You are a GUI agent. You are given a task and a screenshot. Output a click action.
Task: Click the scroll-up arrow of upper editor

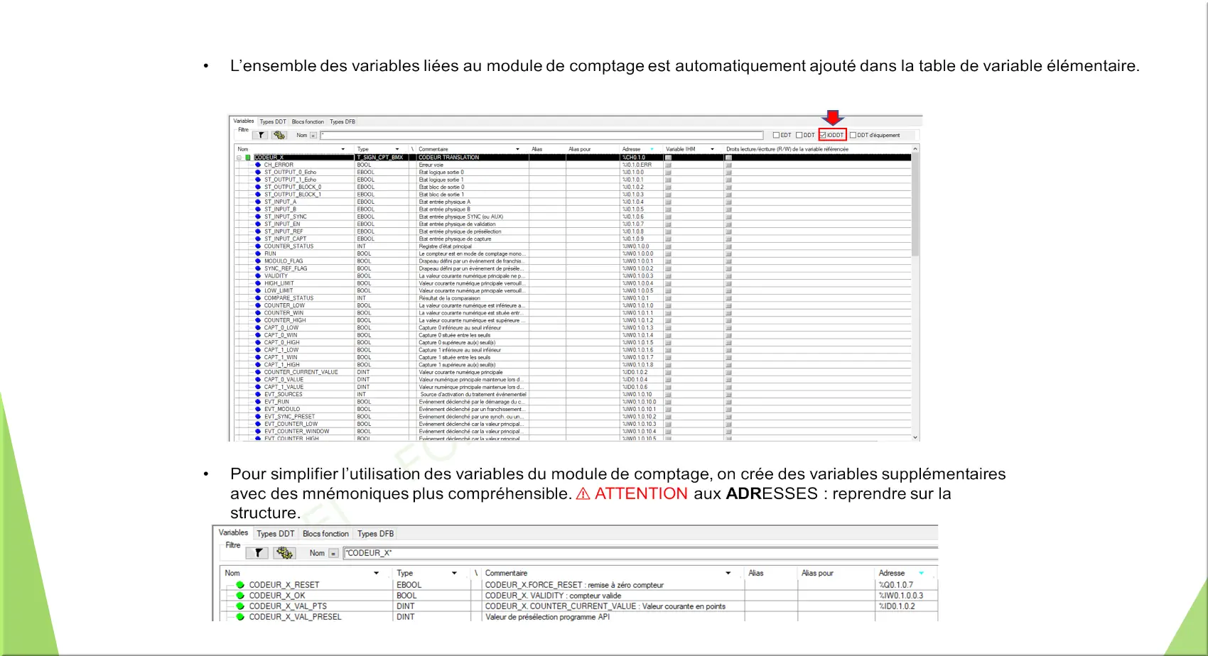tap(915, 149)
